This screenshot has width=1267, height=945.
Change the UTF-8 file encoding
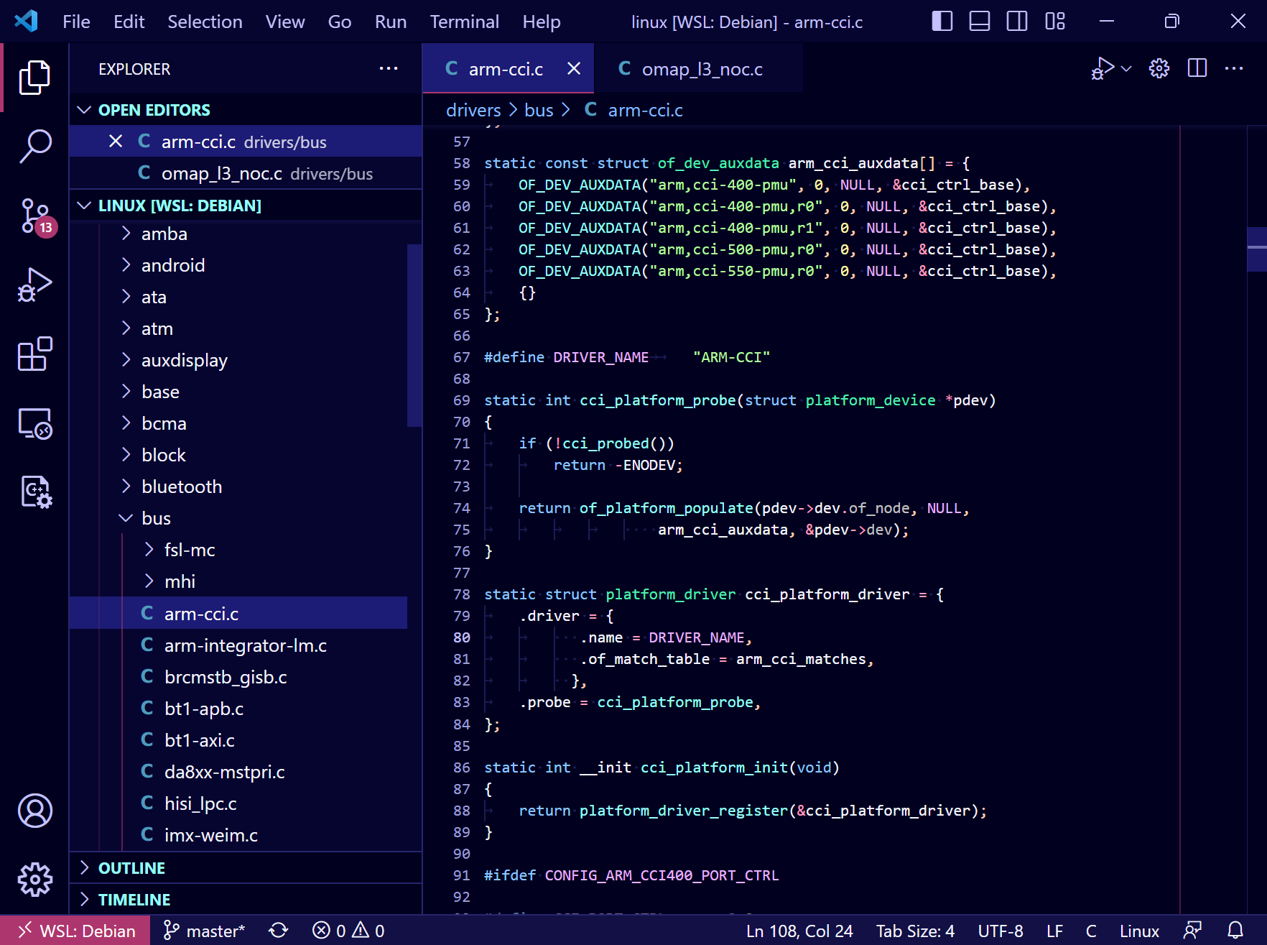tap(1001, 931)
